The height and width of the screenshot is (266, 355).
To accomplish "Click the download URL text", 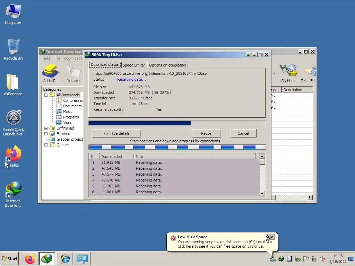I will tap(150, 73).
